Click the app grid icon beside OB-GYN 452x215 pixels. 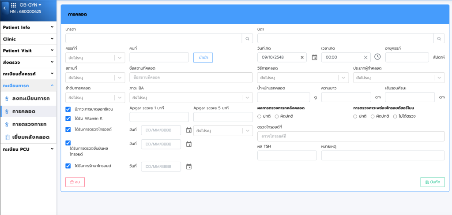pos(13,5)
